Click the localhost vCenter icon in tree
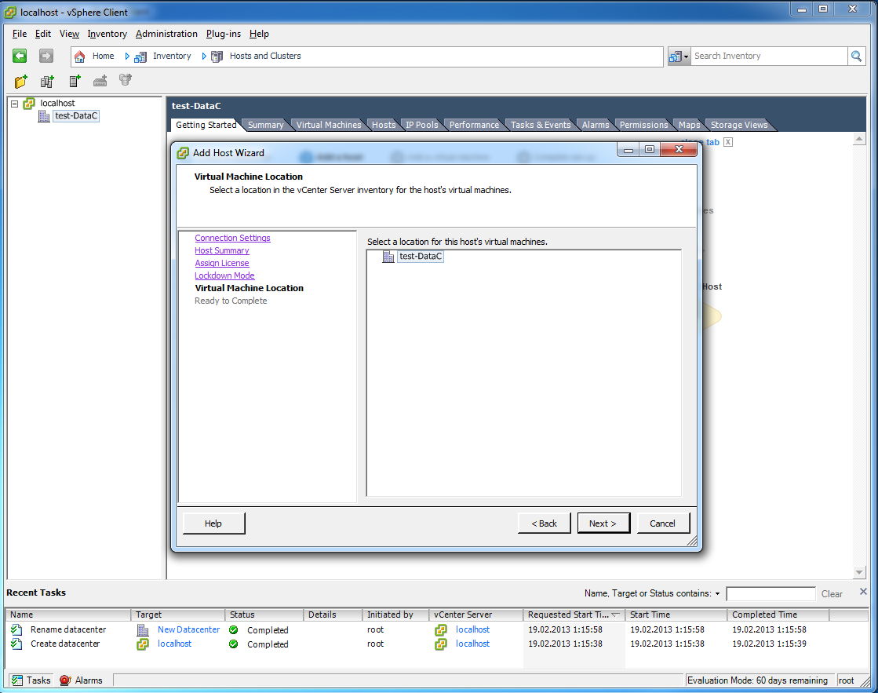Viewport: 878px width, 693px height. pyautogui.click(x=29, y=103)
